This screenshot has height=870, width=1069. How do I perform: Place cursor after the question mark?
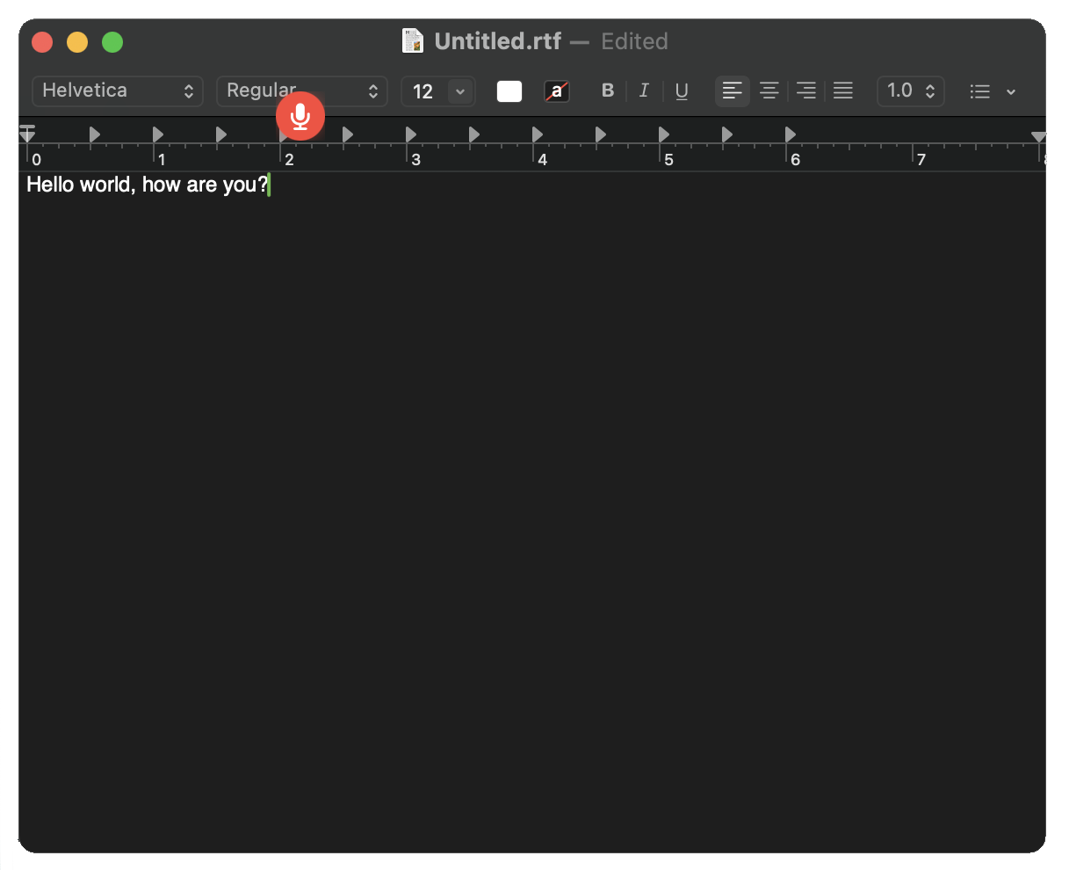pos(271,185)
